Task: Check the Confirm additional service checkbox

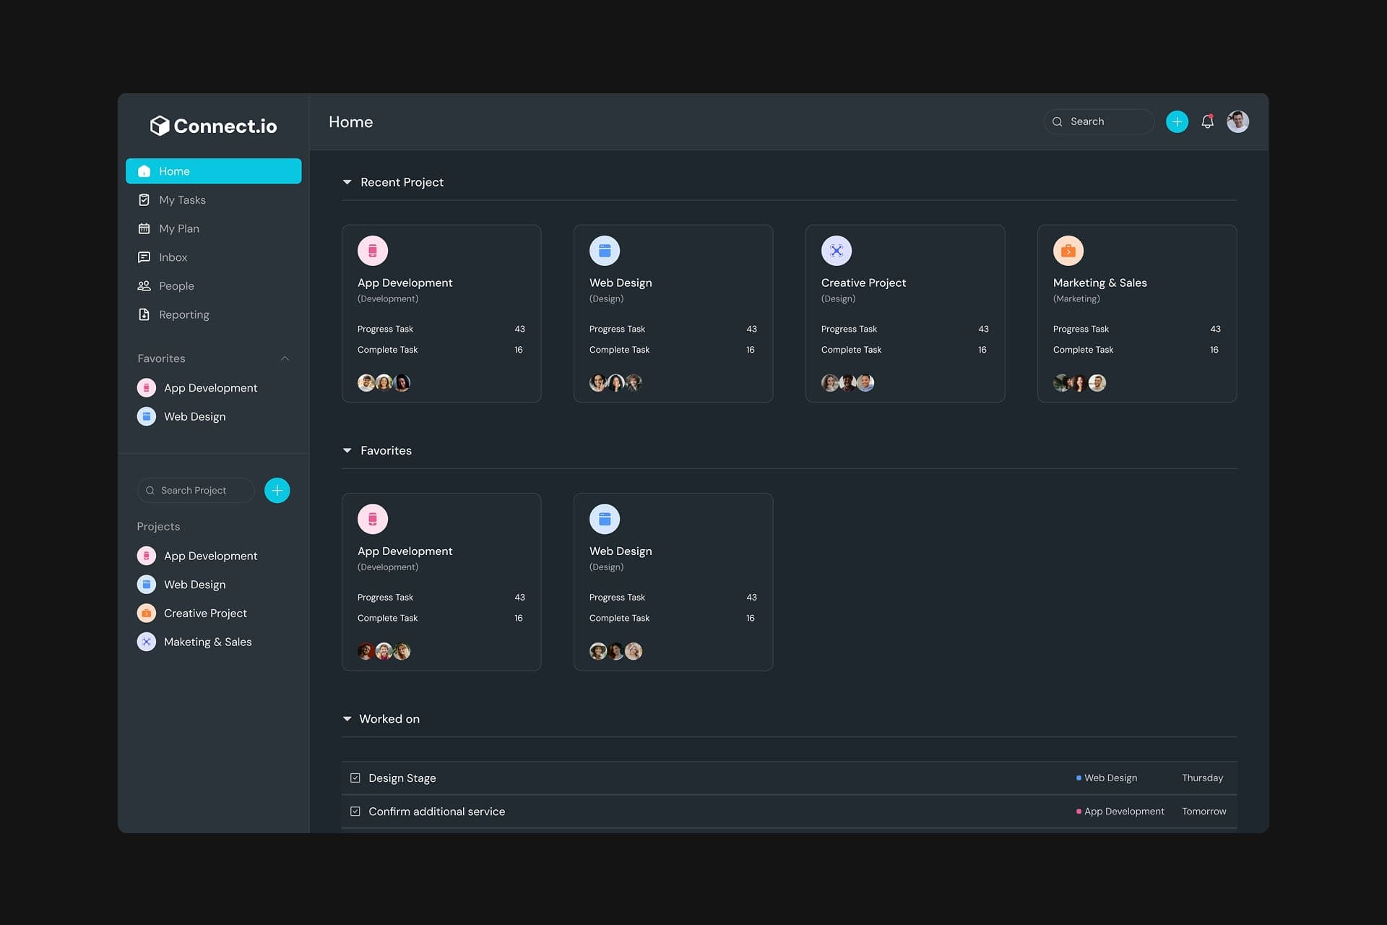Action: pyautogui.click(x=355, y=811)
